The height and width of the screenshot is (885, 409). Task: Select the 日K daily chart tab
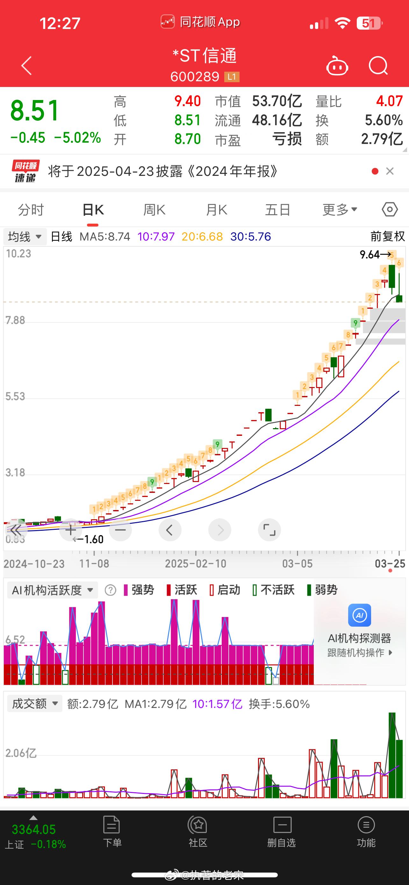[x=93, y=210]
